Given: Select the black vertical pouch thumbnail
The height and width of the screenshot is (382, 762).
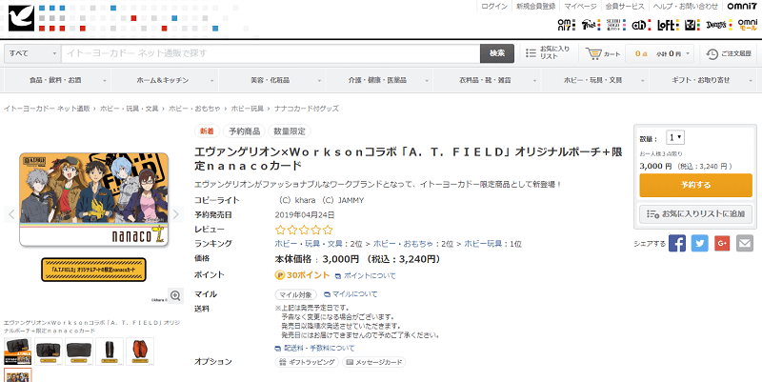Looking at the screenshot, I should click(x=110, y=352).
